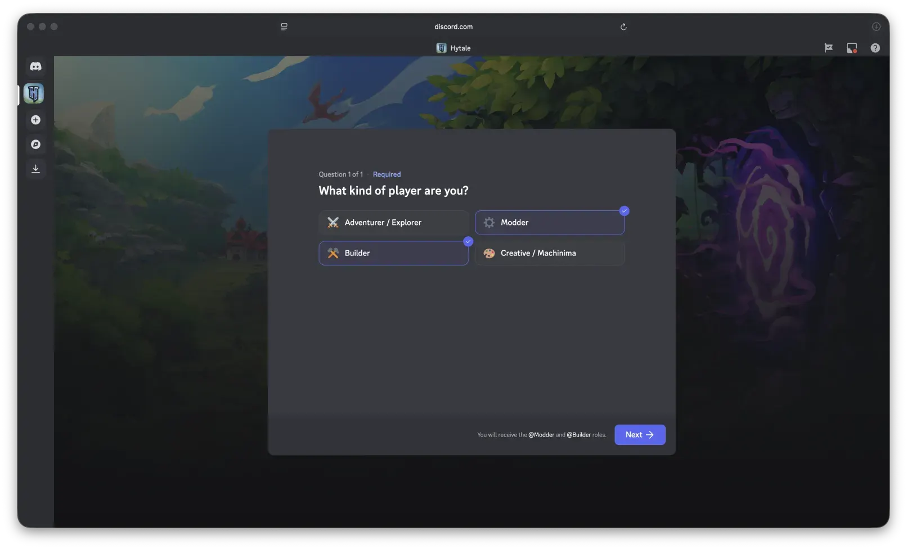907x549 pixels.
Task: Open the browser tab overview icon
Action: tap(284, 27)
